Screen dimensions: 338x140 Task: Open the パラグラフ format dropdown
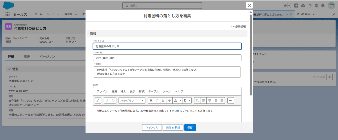(132, 100)
